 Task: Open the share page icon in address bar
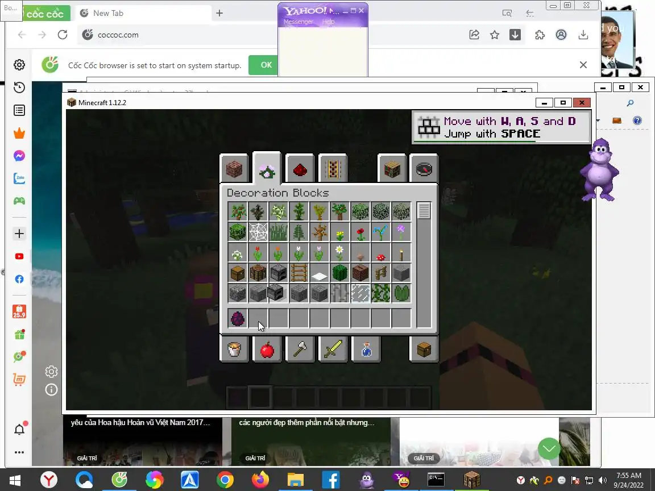[474, 35]
